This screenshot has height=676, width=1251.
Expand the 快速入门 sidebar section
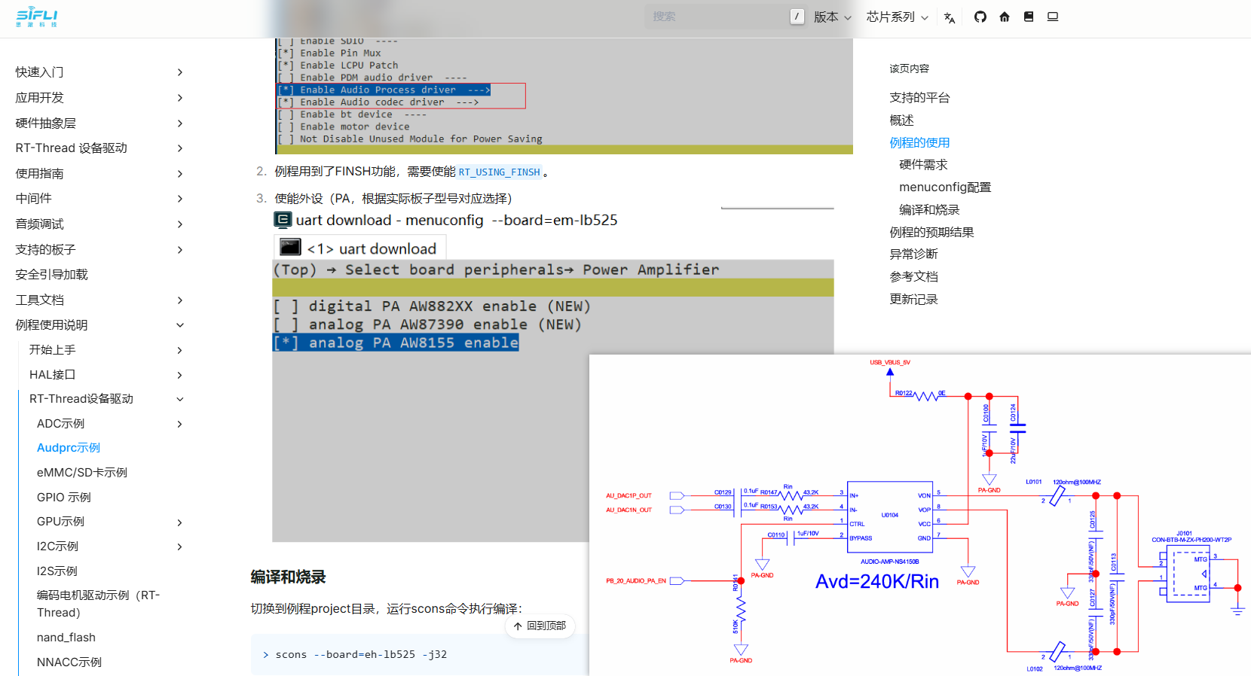pos(179,72)
